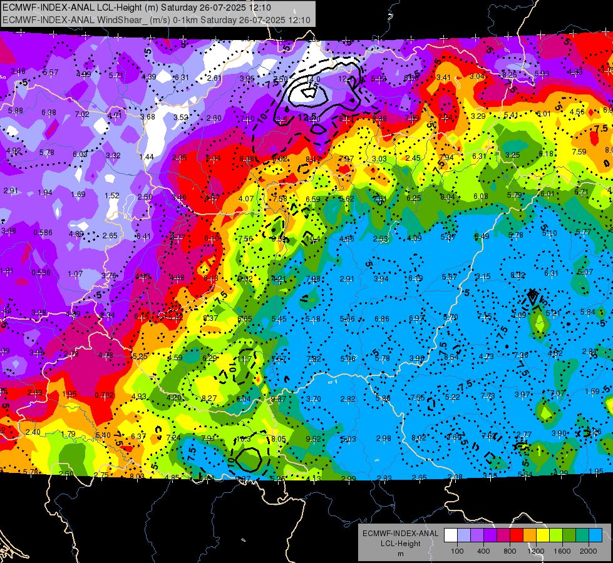Click the 8.08 shear value on map
Viewport: 613px width, 563px height.
coord(246,159)
